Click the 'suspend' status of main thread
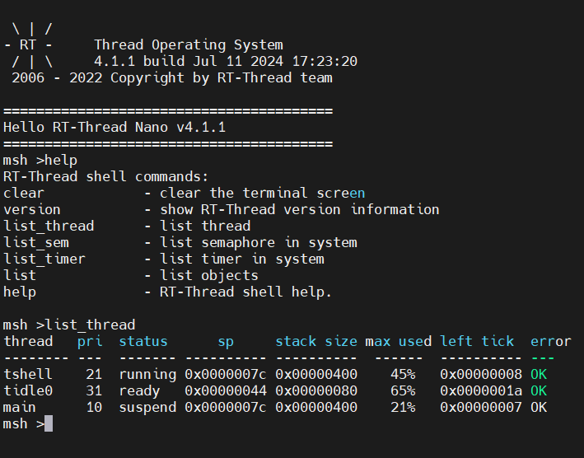The image size is (584, 458). coord(147,407)
